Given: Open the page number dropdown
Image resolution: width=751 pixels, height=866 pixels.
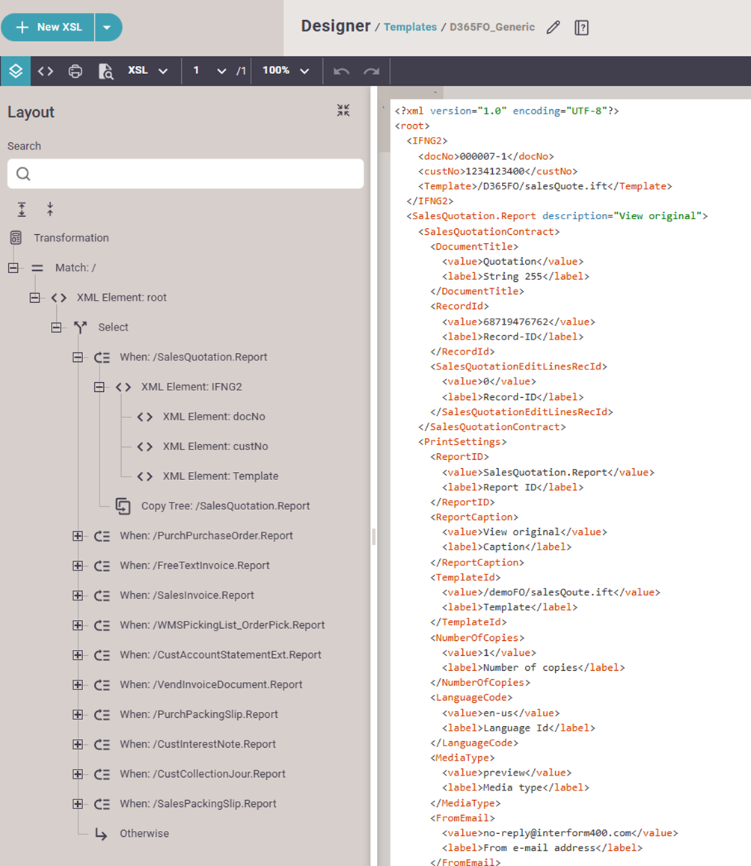Looking at the screenshot, I should tap(209, 71).
